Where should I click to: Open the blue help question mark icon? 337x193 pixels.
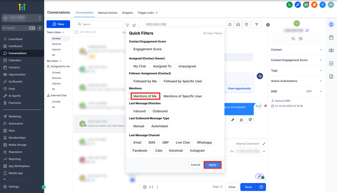pos(322,4)
